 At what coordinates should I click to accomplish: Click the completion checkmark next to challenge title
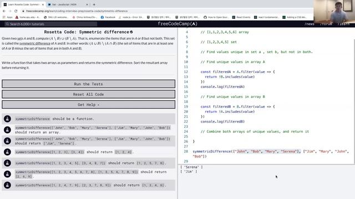point(131,32)
